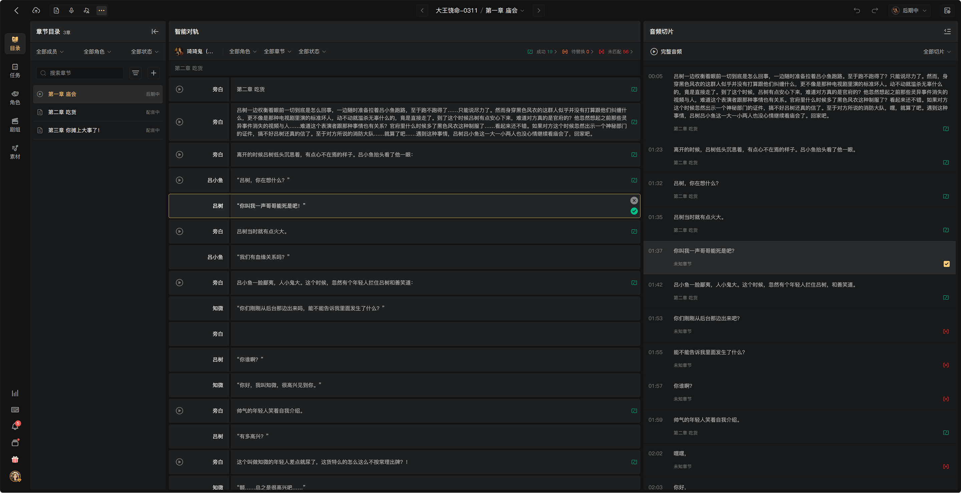Expand the 后期中 status dropdown
The width and height of the screenshot is (961, 493).
click(x=910, y=10)
